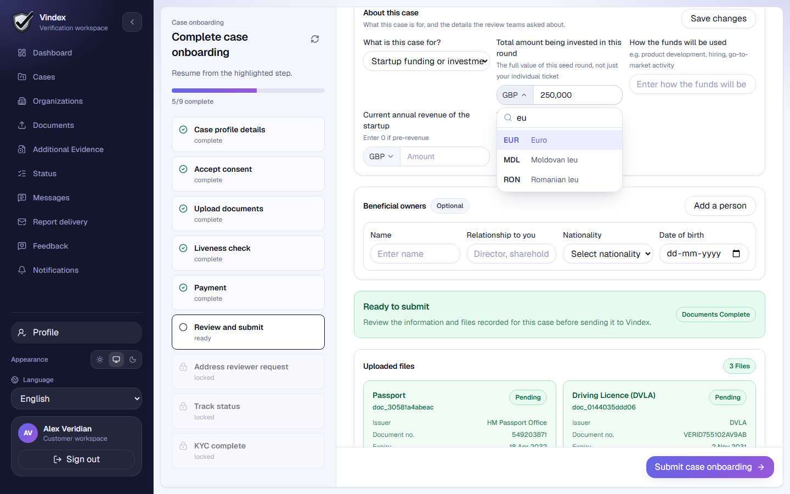Open the Profile page
Image resolution: width=790 pixels, height=494 pixels.
pyautogui.click(x=76, y=333)
